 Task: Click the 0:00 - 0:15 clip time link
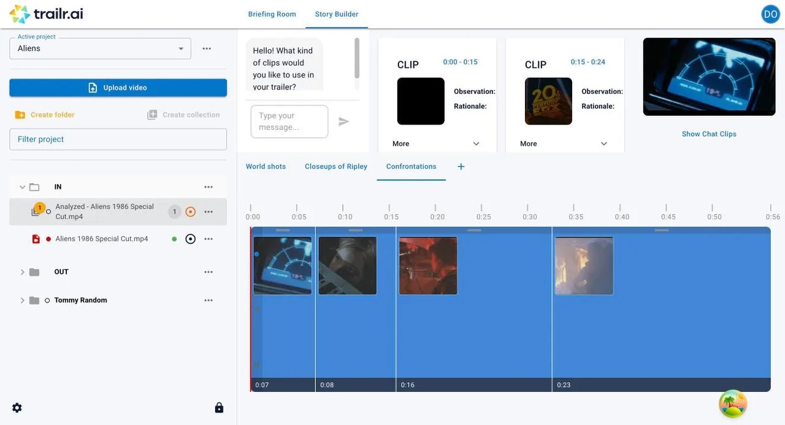tap(460, 62)
